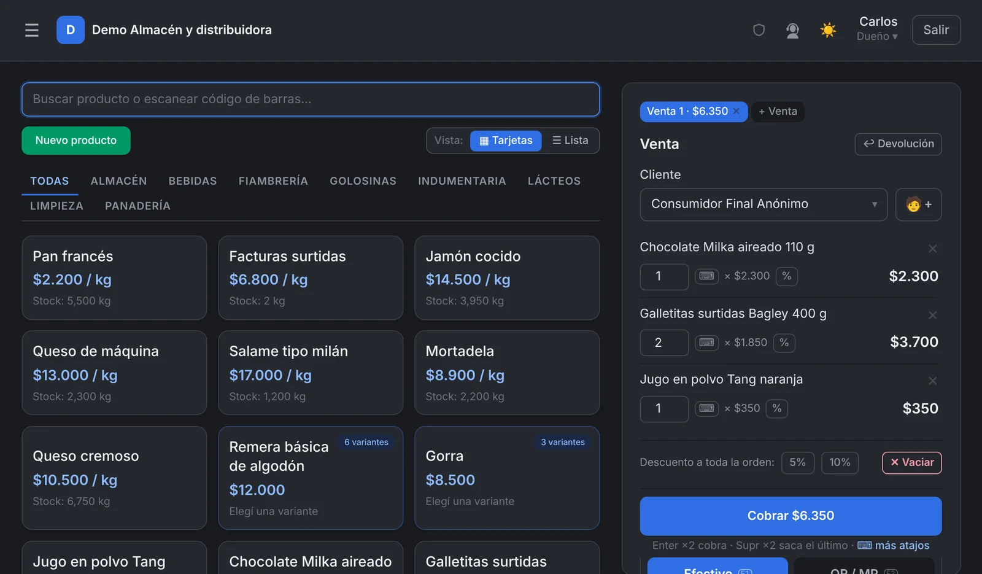Screen dimensions: 982x574
Task: Switch view to Lista
Action: click(570, 141)
